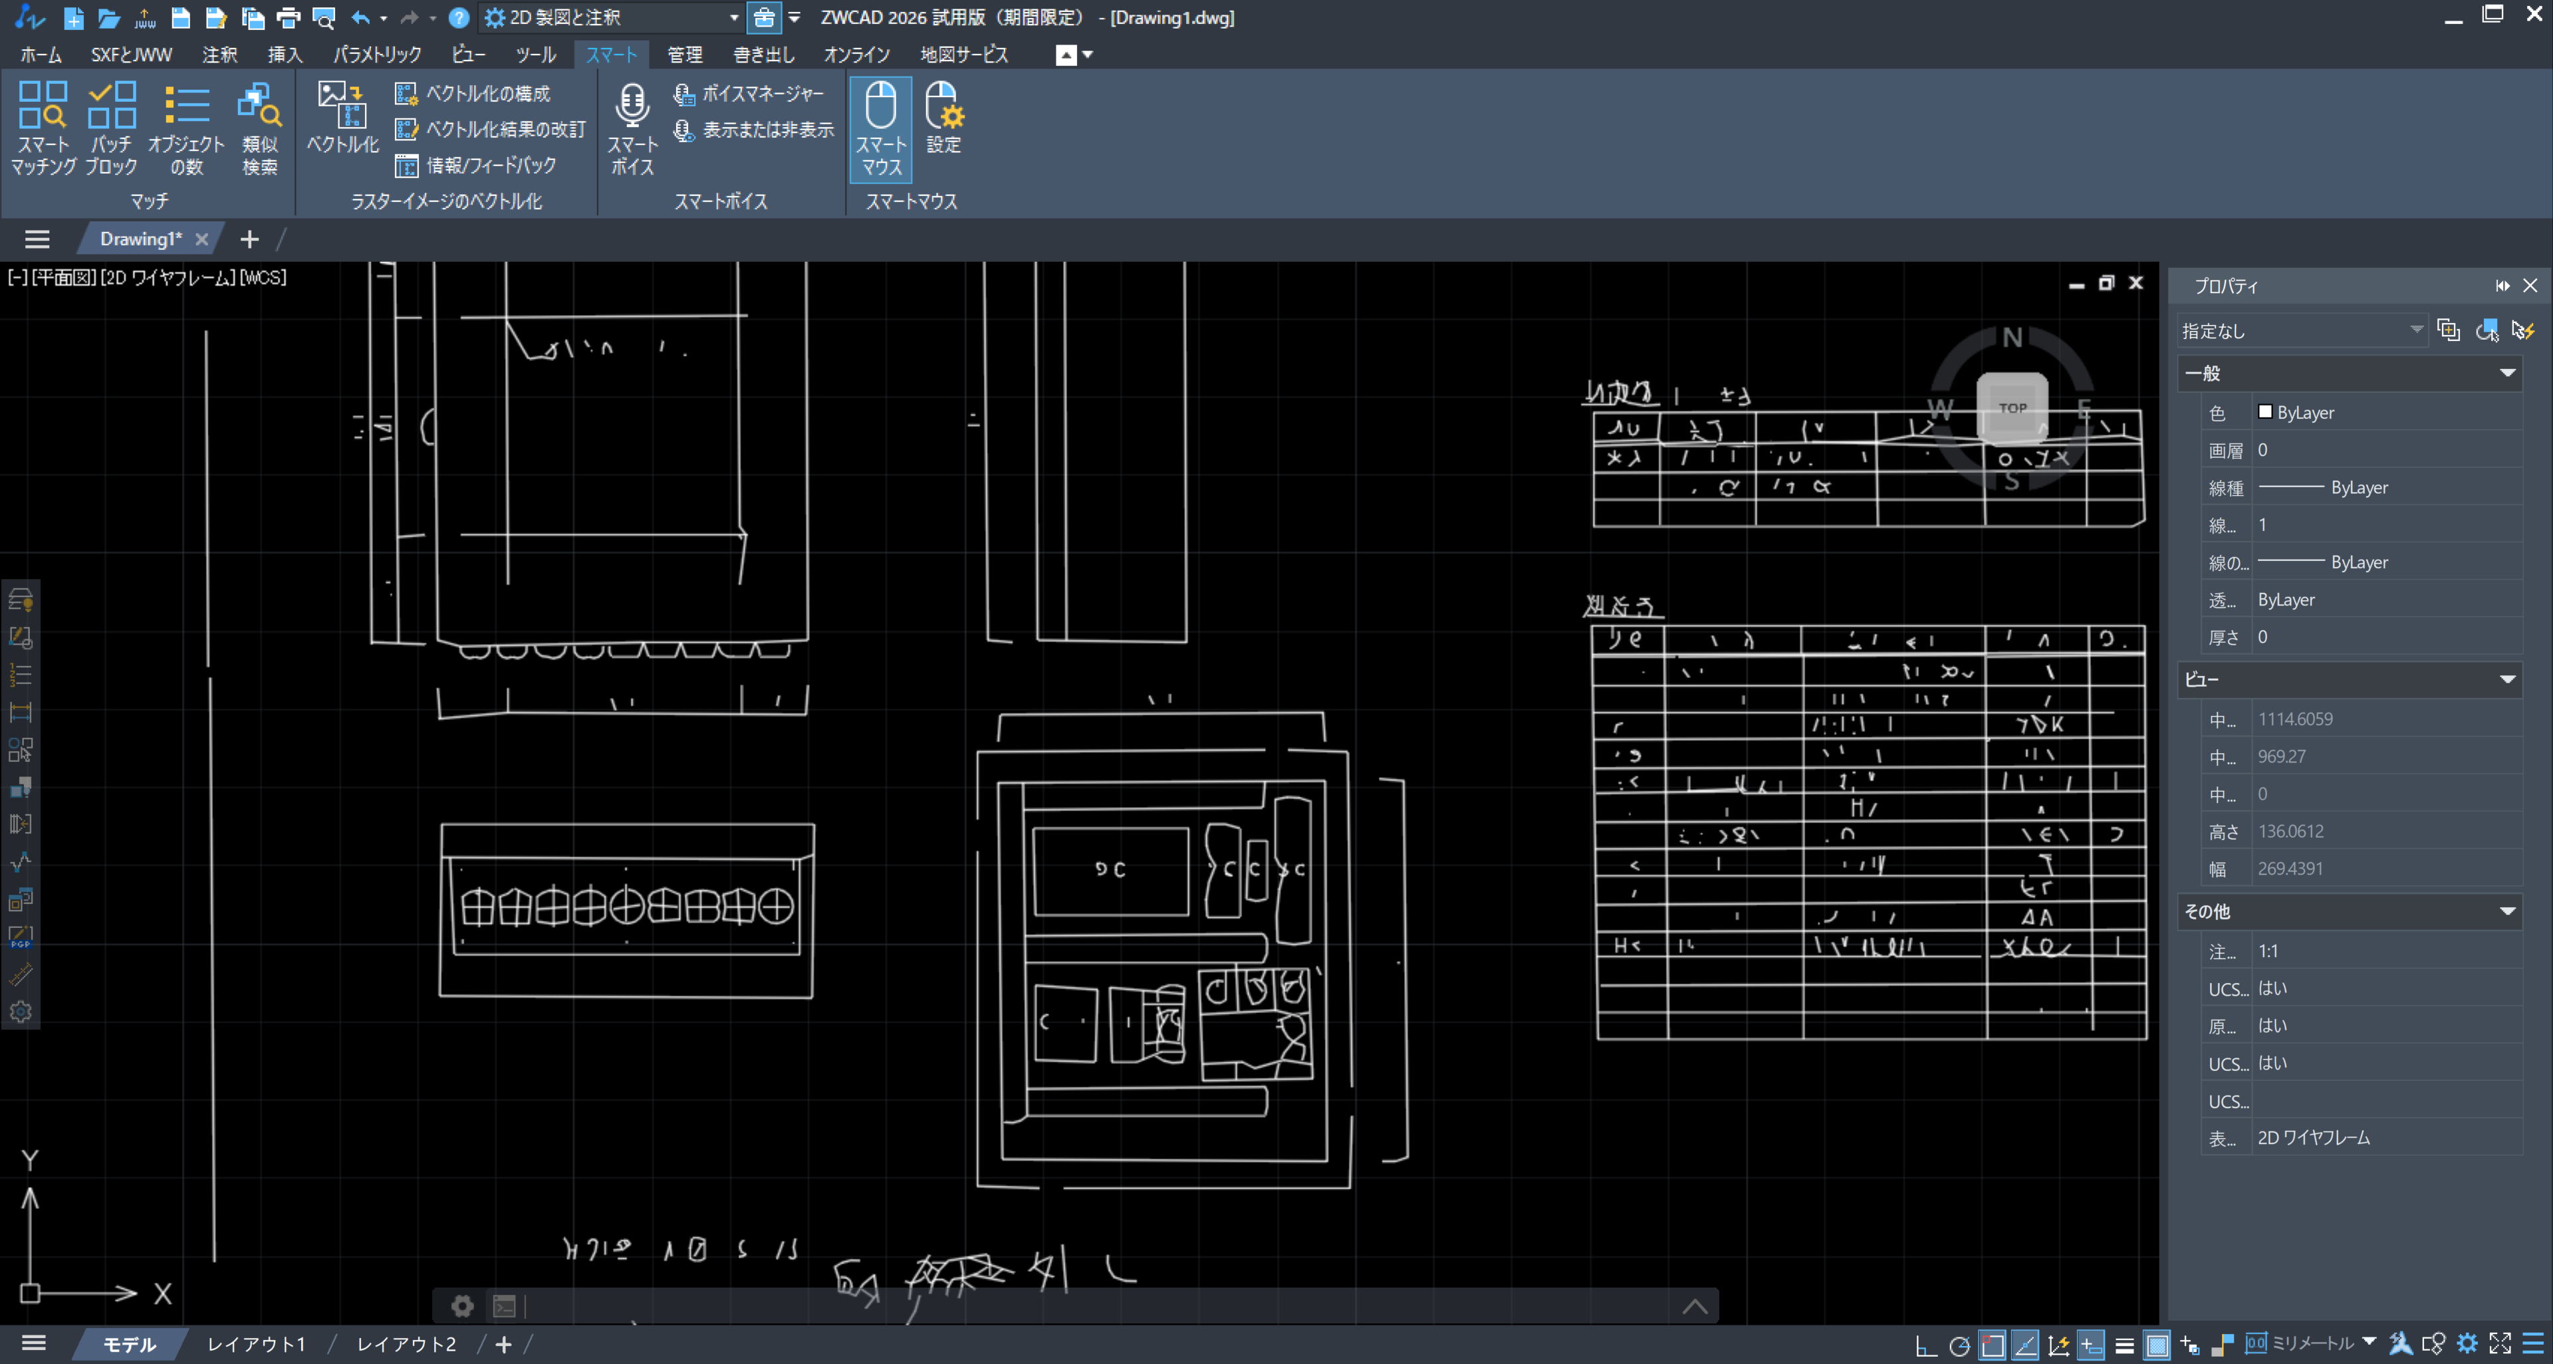Click the Batch Block tool
Screen dimensions: 2553x1364
point(111,127)
